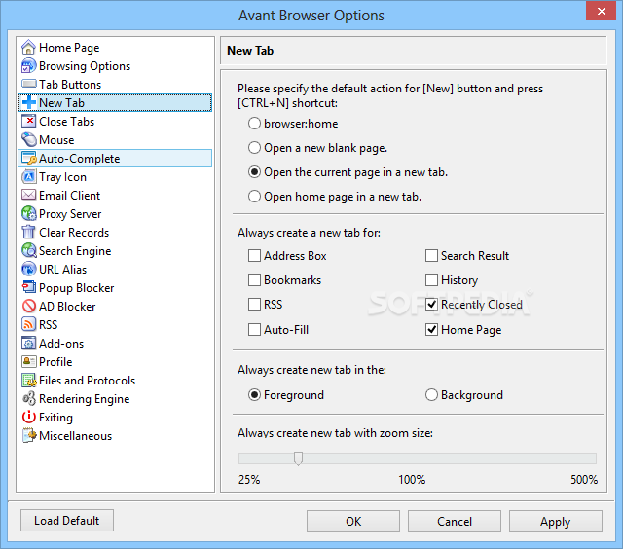Open the Home Page settings category

click(x=115, y=48)
